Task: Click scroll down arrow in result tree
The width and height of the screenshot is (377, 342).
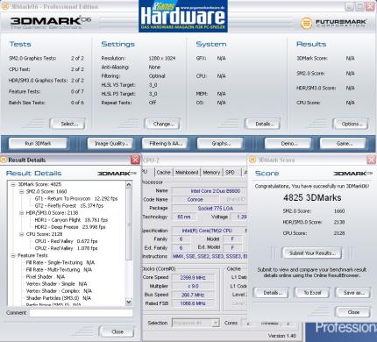Action: pos(129,302)
